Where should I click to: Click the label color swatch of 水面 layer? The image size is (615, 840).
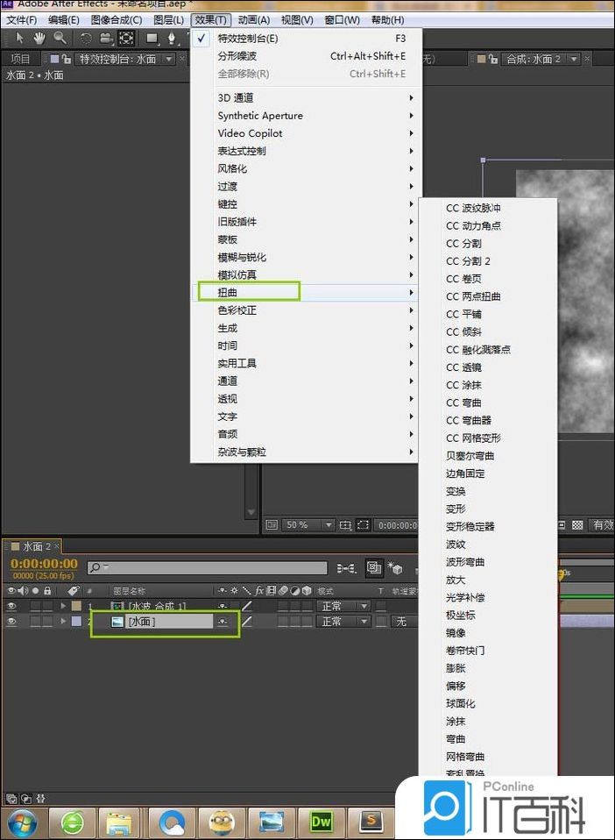click(x=76, y=621)
